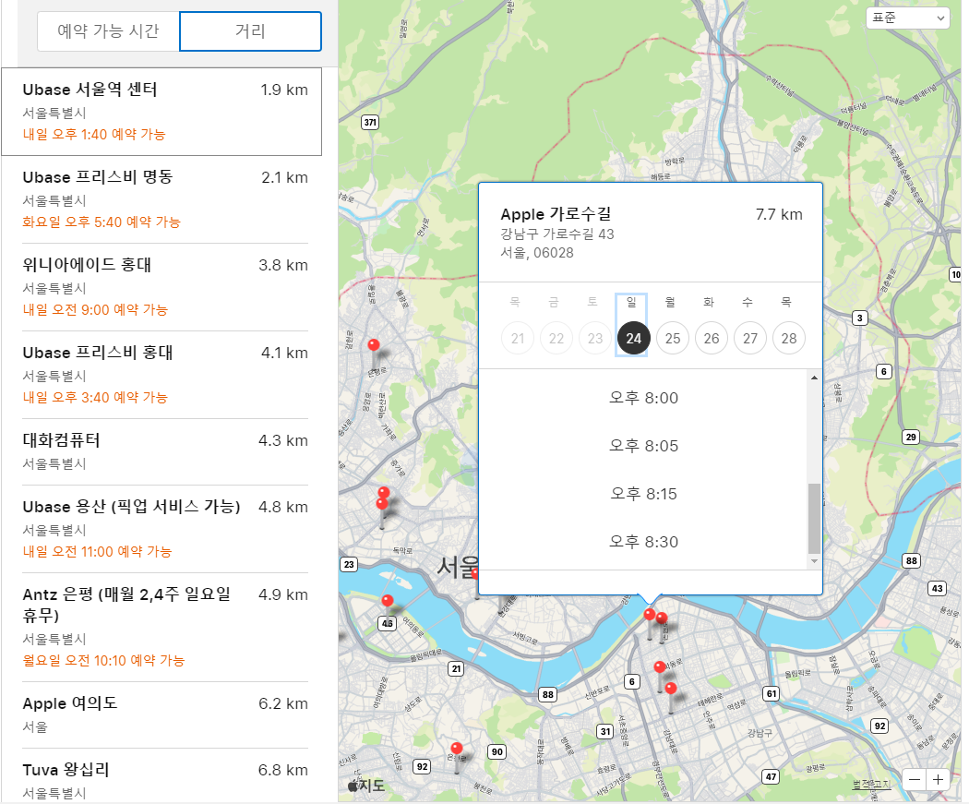The height and width of the screenshot is (804, 969).
Task: Click 내일 오전 11:00 예약 가능 link
Action: click(x=97, y=551)
